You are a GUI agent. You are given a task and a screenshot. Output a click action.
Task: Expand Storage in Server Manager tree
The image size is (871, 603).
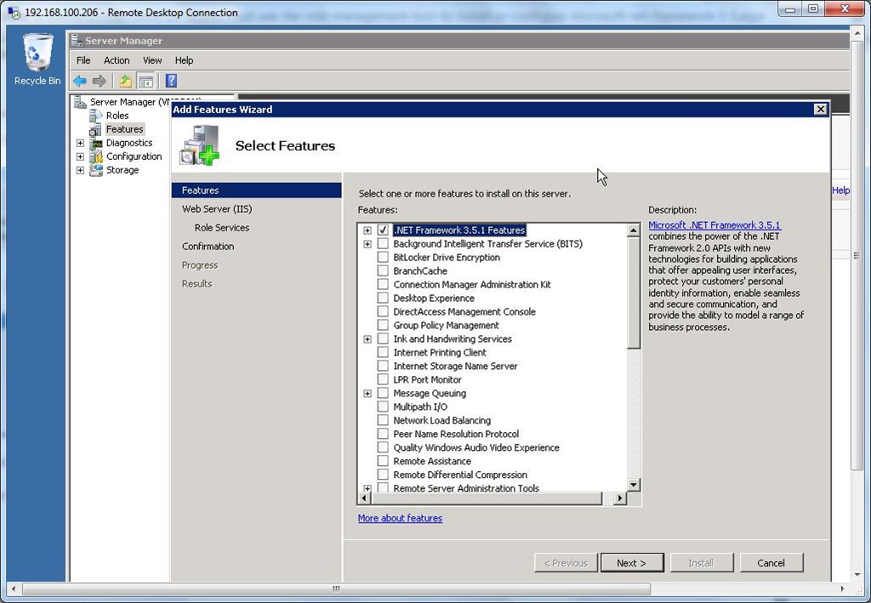[80, 170]
